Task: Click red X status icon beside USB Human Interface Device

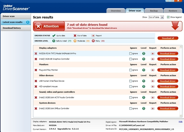Action: pyautogui.click(x=36, y=81)
